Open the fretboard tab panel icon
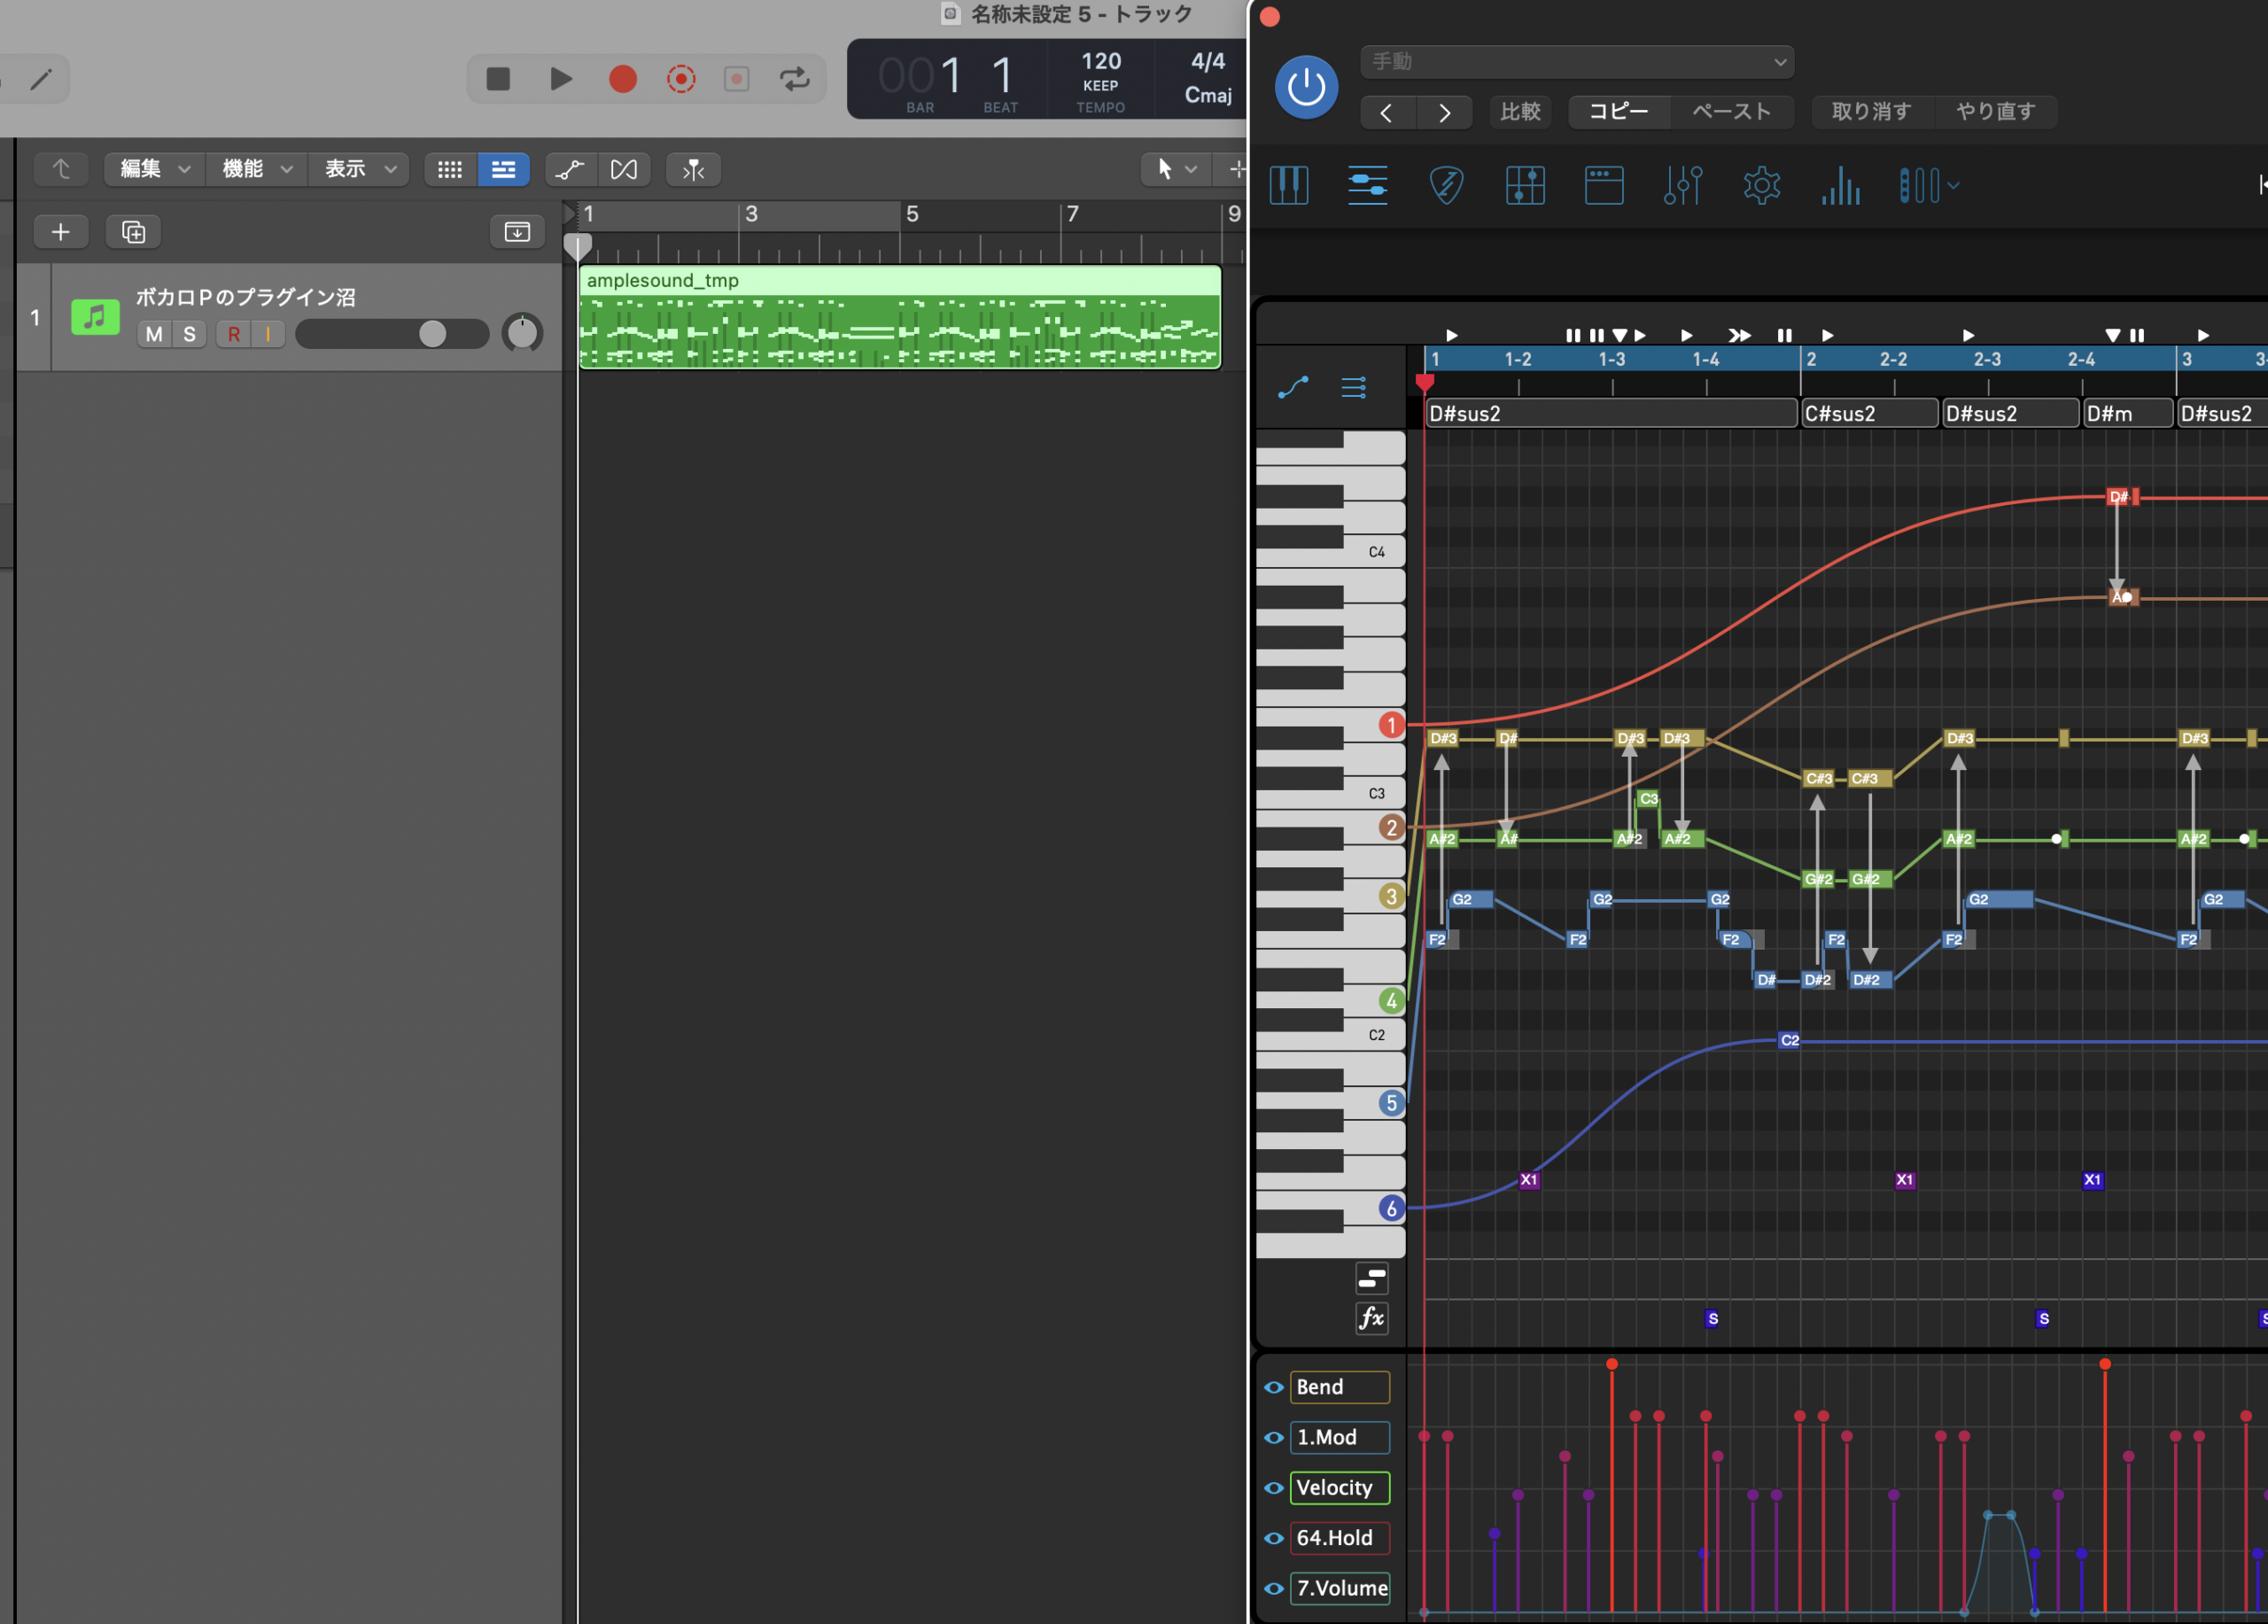2268x1624 pixels. [1525, 186]
